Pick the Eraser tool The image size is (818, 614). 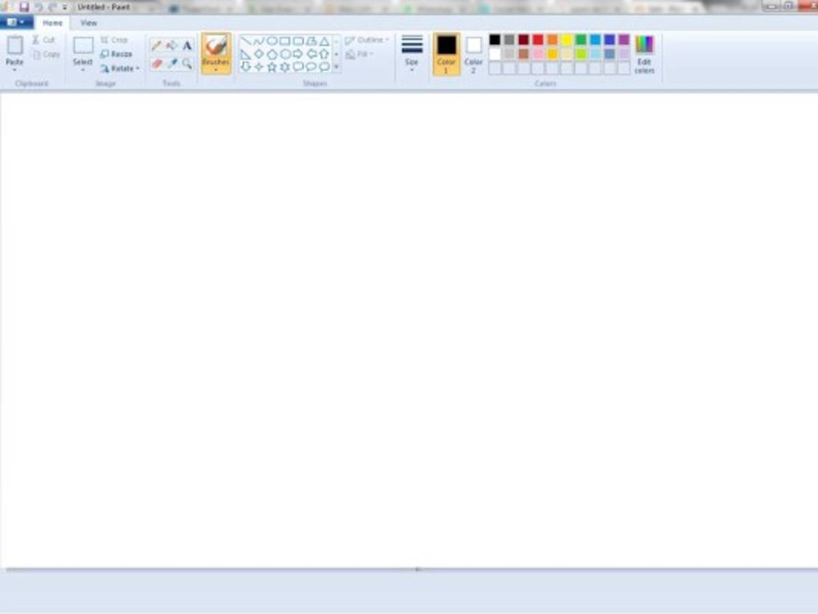156,63
